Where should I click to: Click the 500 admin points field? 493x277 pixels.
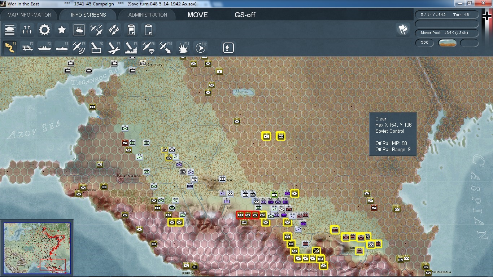425,43
